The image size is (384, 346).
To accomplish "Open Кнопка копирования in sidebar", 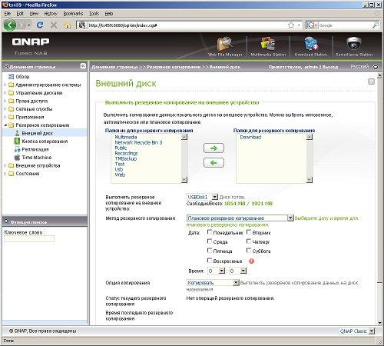I will (x=45, y=141).
